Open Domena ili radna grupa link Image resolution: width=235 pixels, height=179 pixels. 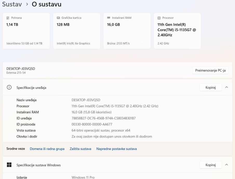tap(47, 149)
